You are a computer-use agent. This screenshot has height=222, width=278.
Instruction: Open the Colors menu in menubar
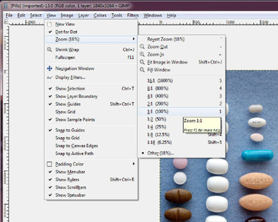[100, 16]
